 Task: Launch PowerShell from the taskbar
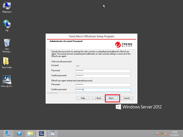point(19,134)
